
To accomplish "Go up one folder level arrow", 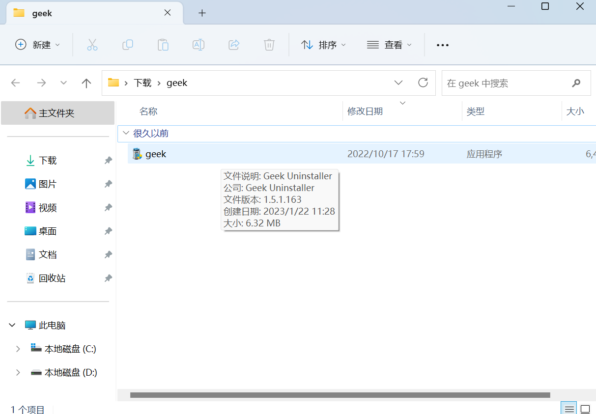I will tap(86, 83).
